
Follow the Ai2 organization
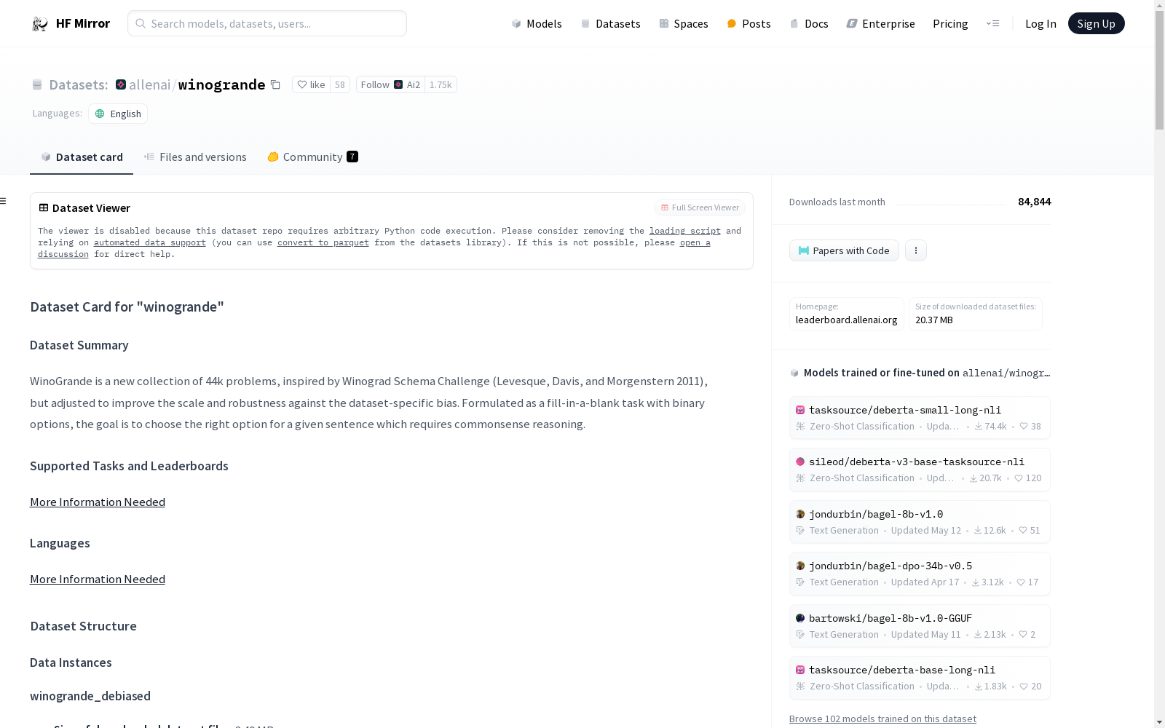coord(390,84)
